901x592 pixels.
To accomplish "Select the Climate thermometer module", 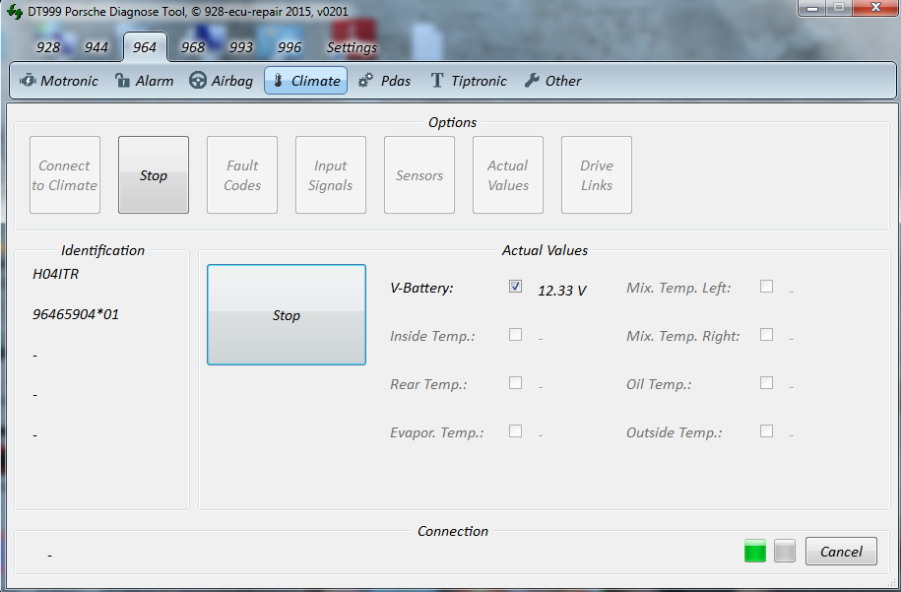I will (305, 81).
